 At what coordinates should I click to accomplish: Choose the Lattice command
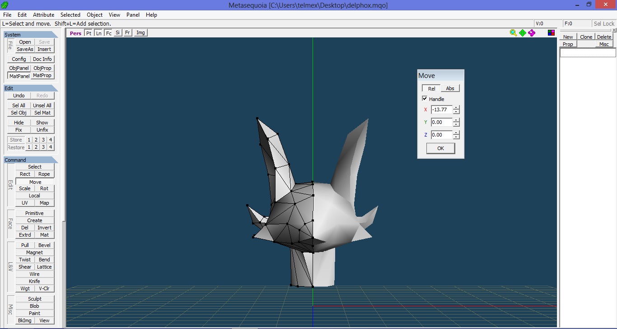pyautogui.click(x=44, y=267)
